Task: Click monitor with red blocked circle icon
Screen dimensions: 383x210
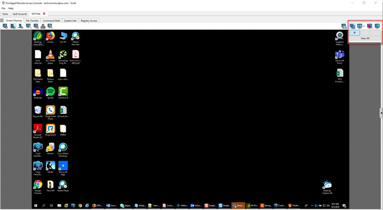Action: point(36,26)
